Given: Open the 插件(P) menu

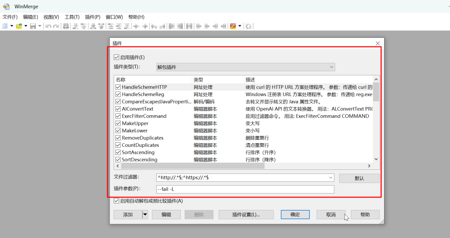Looking at the screenshot, I should (92, 17).
